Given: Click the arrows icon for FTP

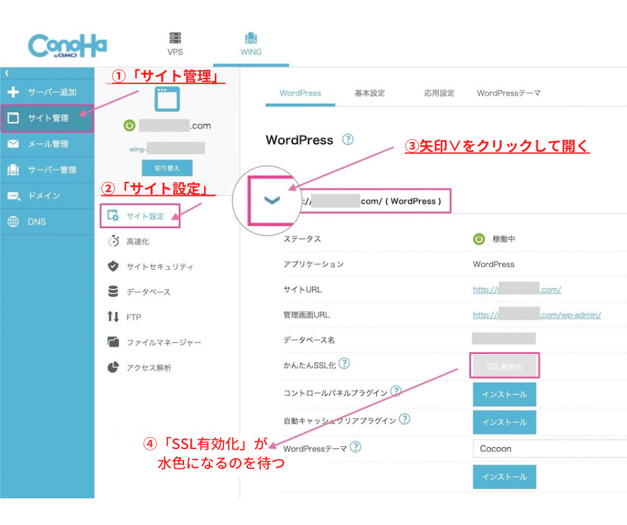Looking at the screenshot, I should pos(113,317).
